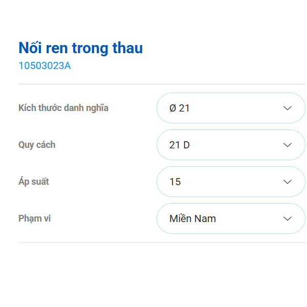
Task: Click the chevron arrow in Miền Nam dropdown
Action: [288, 218]
